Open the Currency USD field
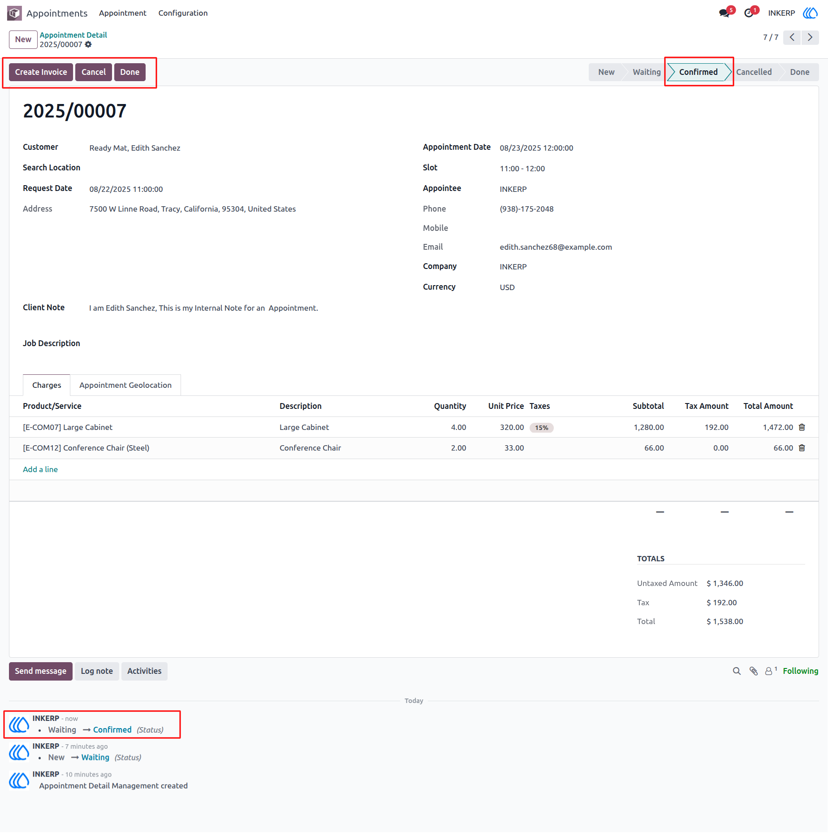The image size is (828, 833). coord(507,287)
